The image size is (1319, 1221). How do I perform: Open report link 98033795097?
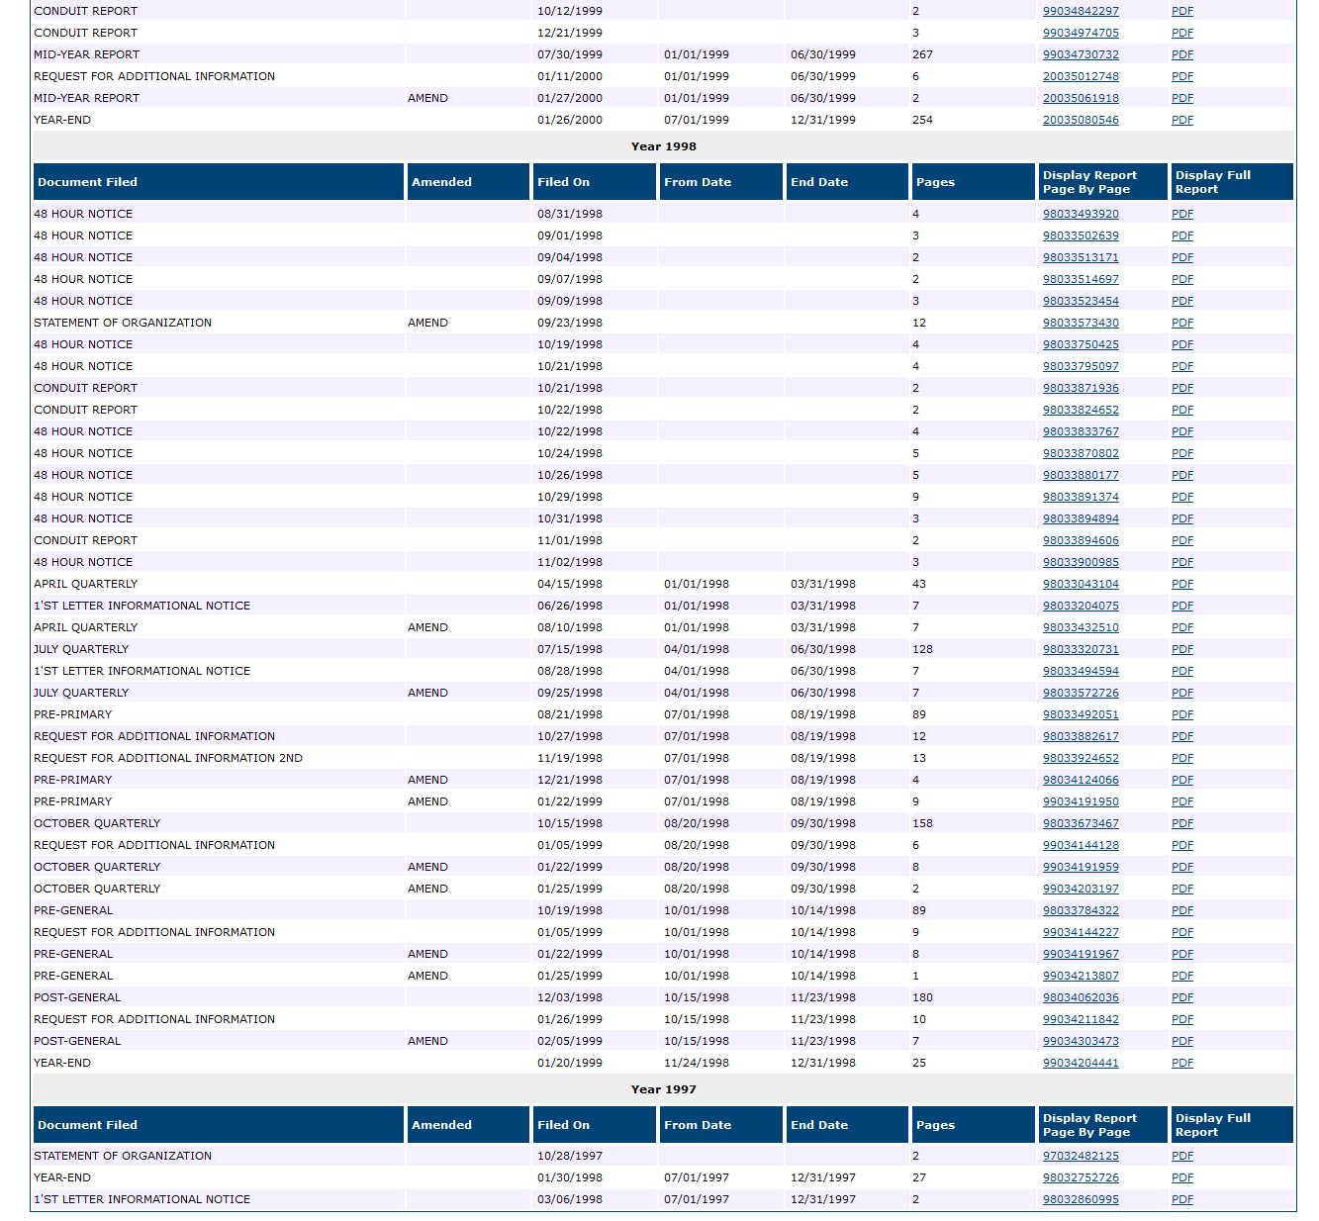(1081, 366)
